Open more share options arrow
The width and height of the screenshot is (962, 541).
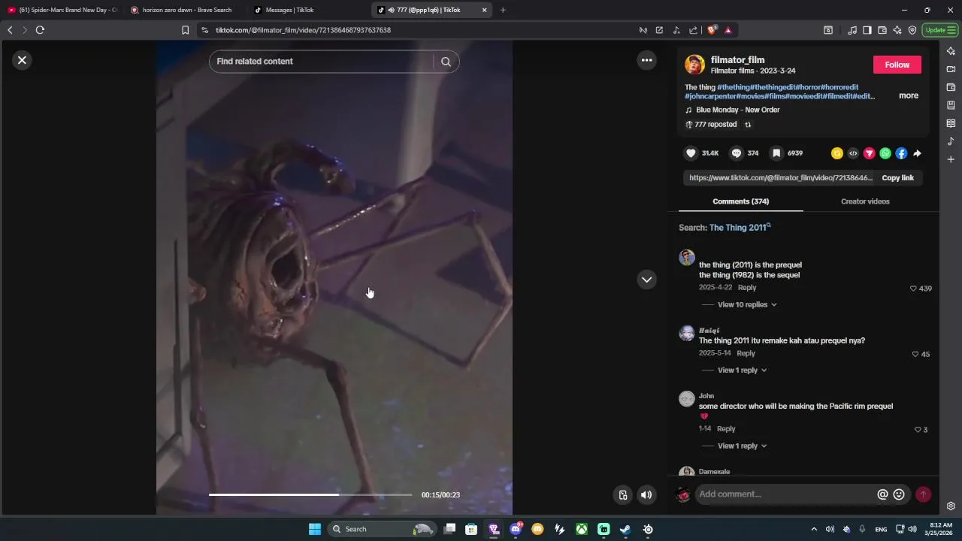pyautogui.click(x=917, y=153)
